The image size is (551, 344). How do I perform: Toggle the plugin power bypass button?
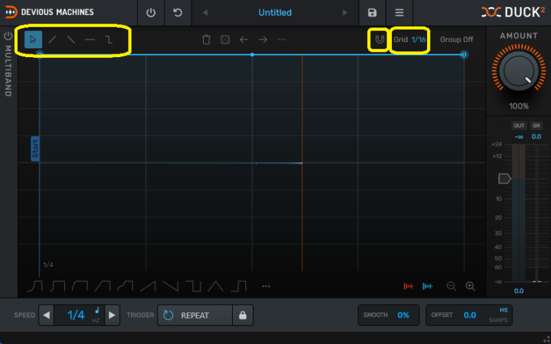[x=151, y=12]
